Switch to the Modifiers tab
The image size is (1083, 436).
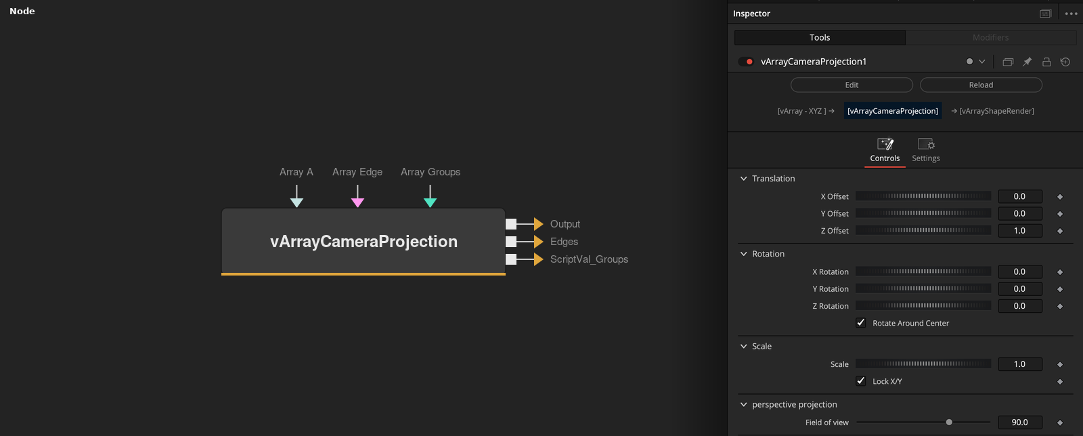coord(991,37)
